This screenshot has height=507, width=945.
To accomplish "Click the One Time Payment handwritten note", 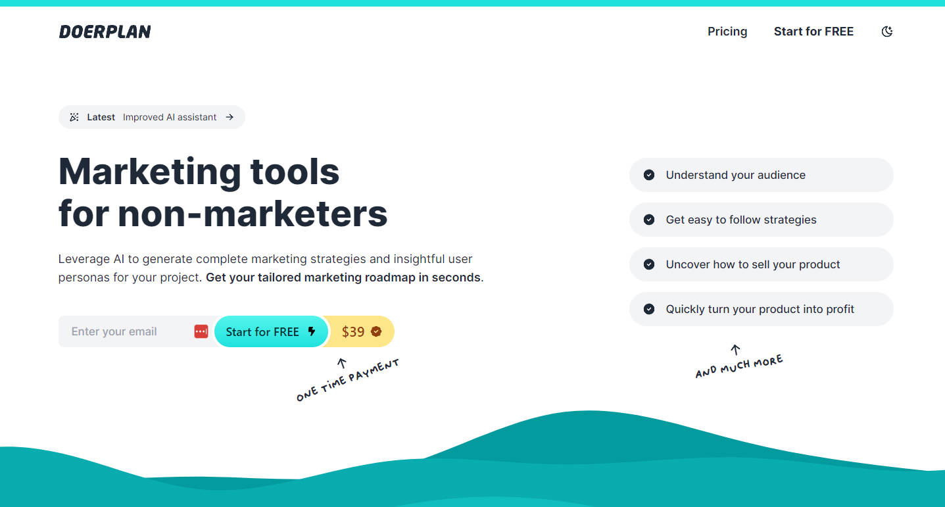I will [348, 381].
